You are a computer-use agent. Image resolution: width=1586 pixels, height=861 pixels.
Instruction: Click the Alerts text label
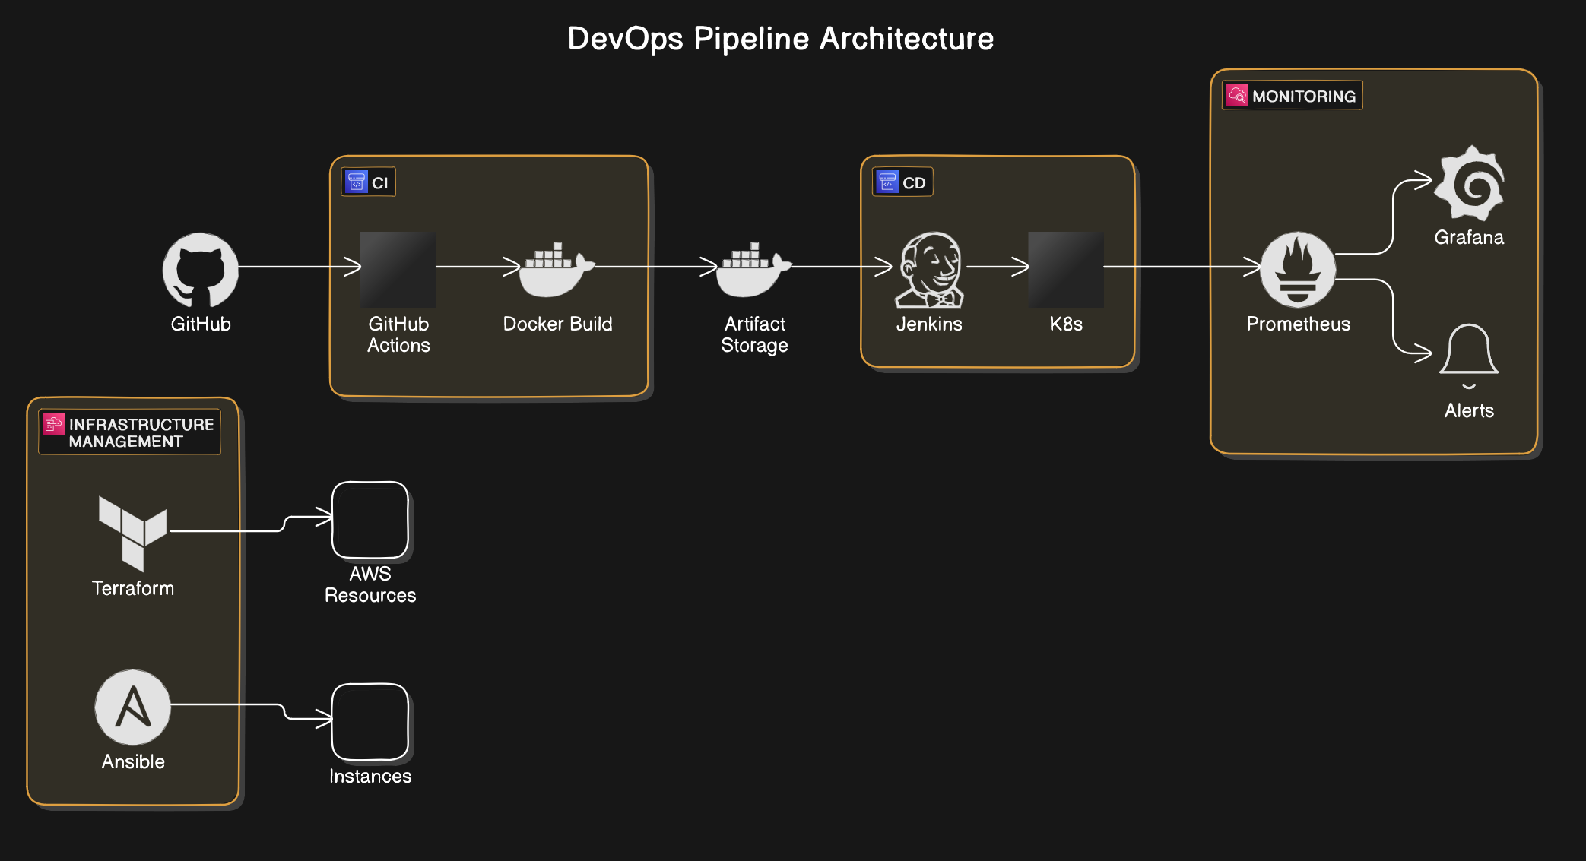[1469, 410]
